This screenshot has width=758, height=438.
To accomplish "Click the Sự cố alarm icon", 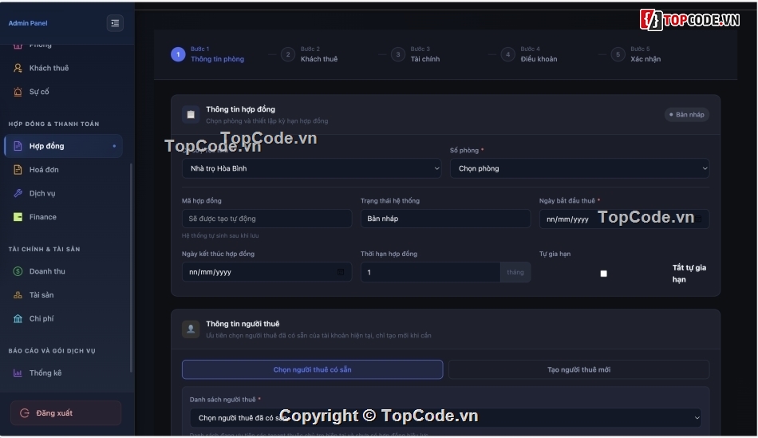I will 18,92.
